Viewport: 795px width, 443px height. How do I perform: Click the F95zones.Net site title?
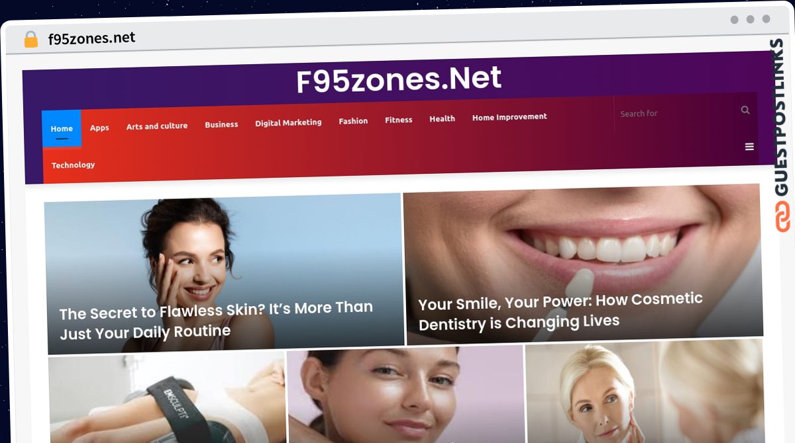[399, 80]
